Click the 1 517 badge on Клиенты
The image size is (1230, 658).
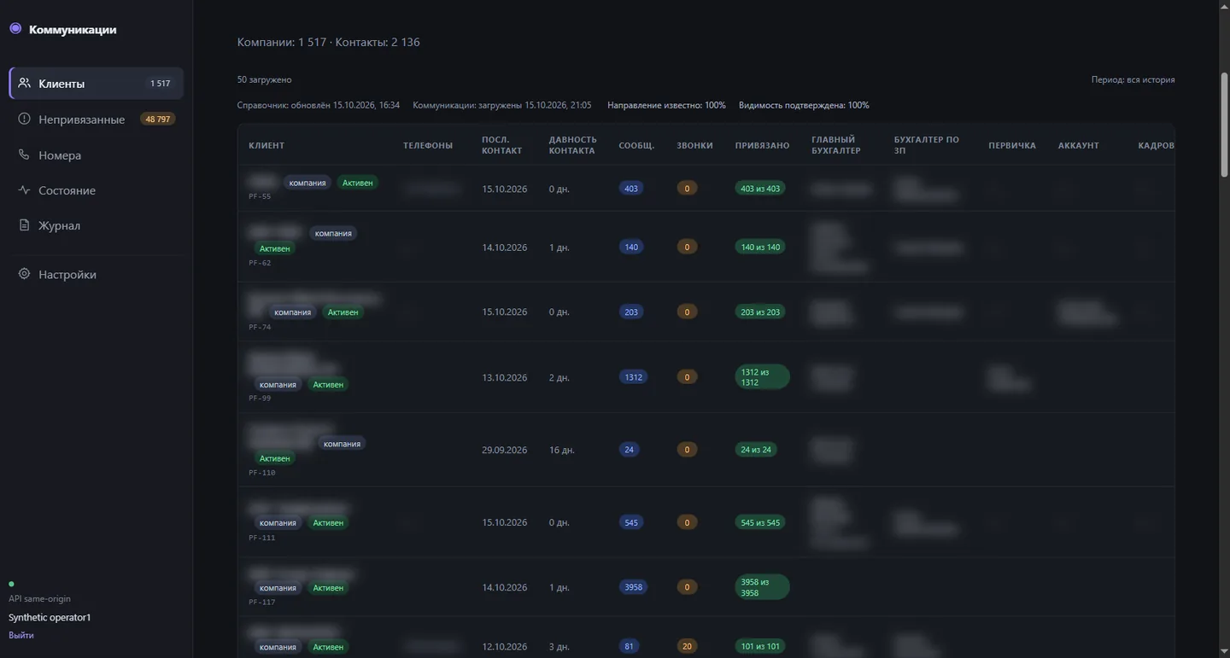(x=161, y=84)
